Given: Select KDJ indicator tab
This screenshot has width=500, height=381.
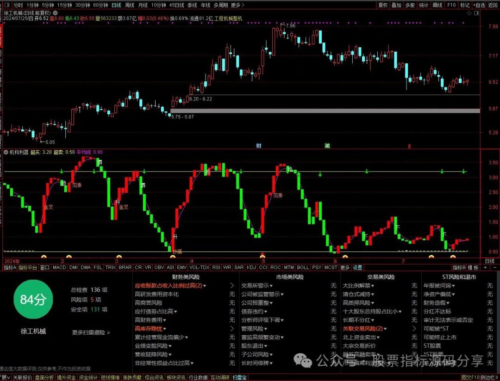Looking at the screenshot, I should point(251,268).
